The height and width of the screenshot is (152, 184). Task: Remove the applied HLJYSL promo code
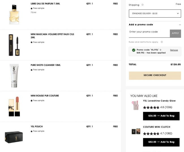click(x=174, y=50)
